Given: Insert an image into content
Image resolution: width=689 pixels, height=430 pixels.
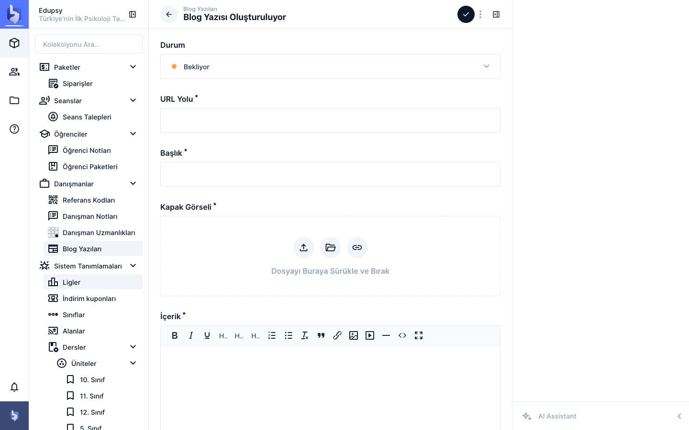Looking at the screenshot, I should [x=354, y=335].
